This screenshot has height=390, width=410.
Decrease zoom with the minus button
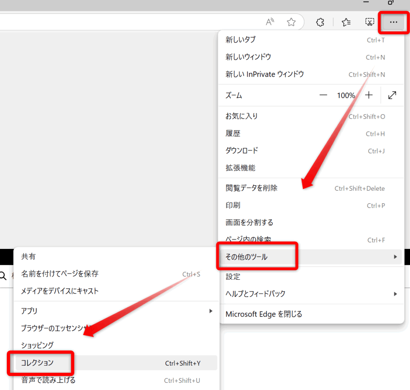pos(323,95)
